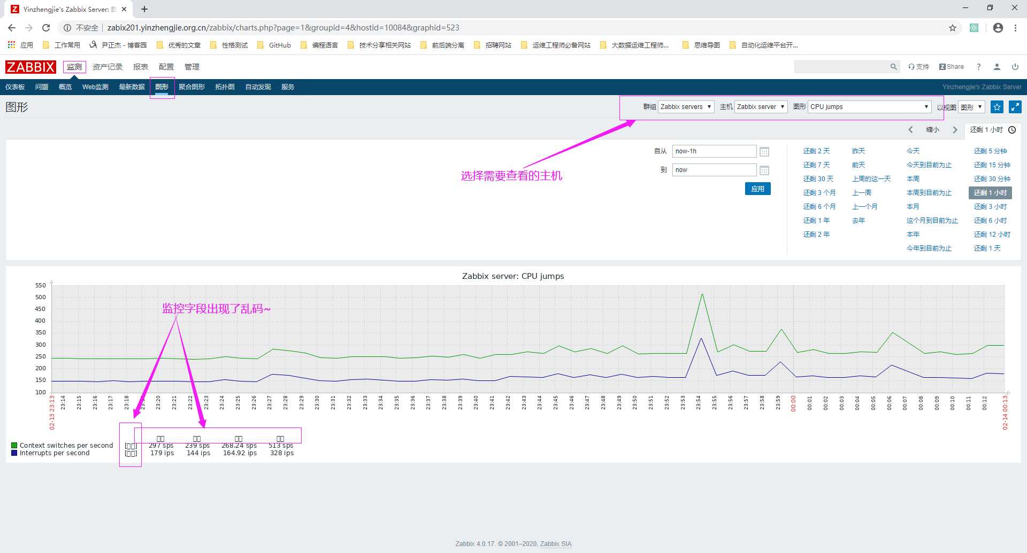Toggle fullscreen mode icon
The image size is (1027, 553).
coord(1015,107)
